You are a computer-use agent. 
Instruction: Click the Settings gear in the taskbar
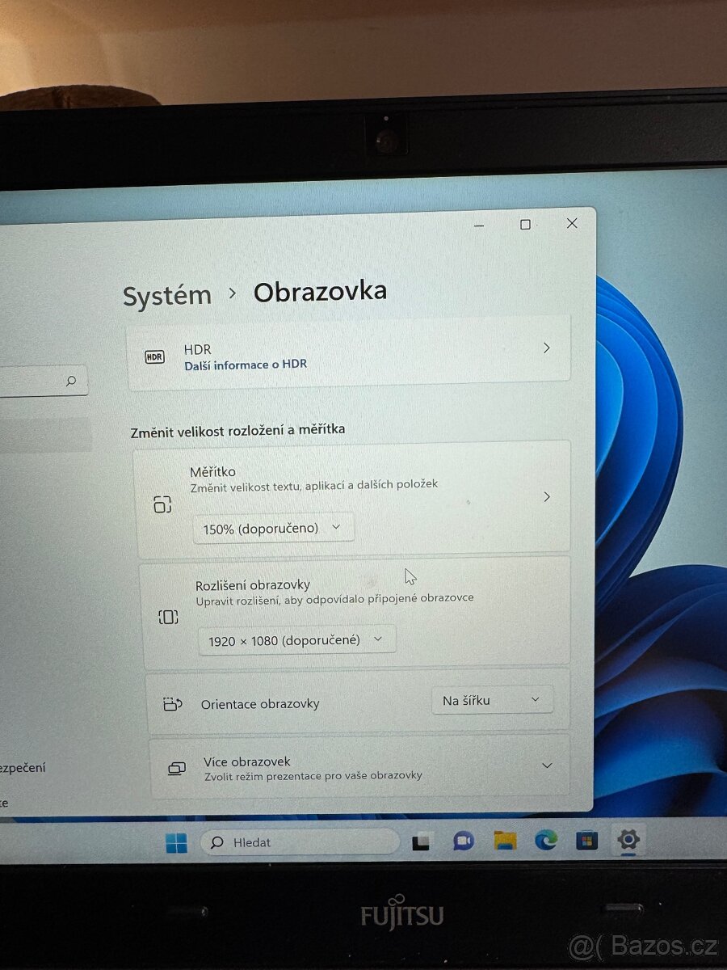[628, 841]
